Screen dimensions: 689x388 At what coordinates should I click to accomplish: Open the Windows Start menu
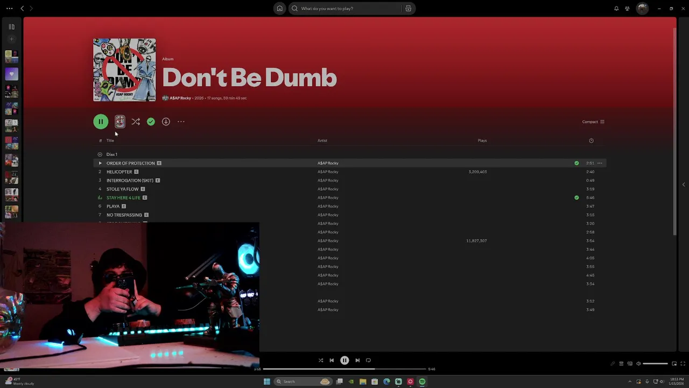[x=266, y=382]
